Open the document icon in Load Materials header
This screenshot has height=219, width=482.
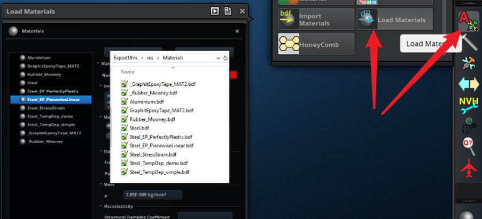pos(228,11)
